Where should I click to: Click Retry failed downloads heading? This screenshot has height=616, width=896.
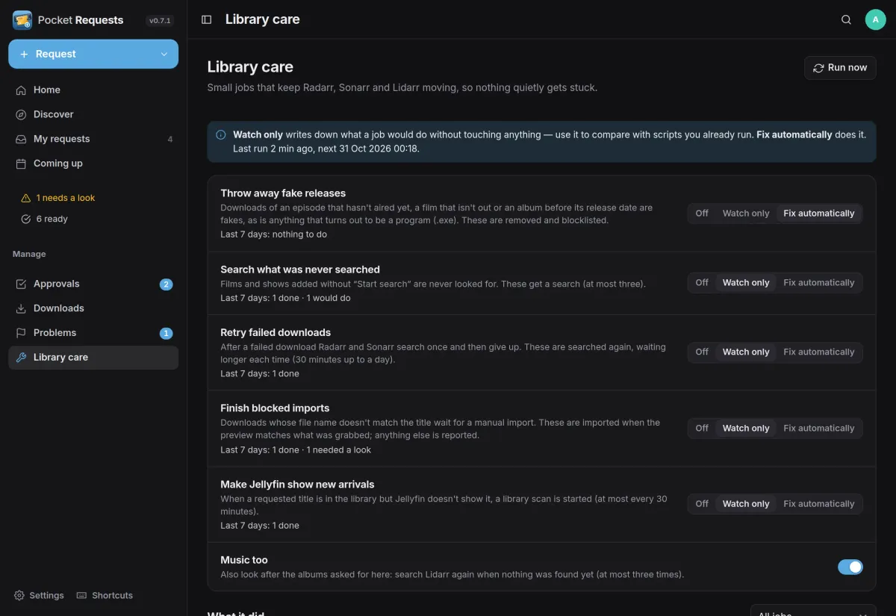(x=276, y=332)
